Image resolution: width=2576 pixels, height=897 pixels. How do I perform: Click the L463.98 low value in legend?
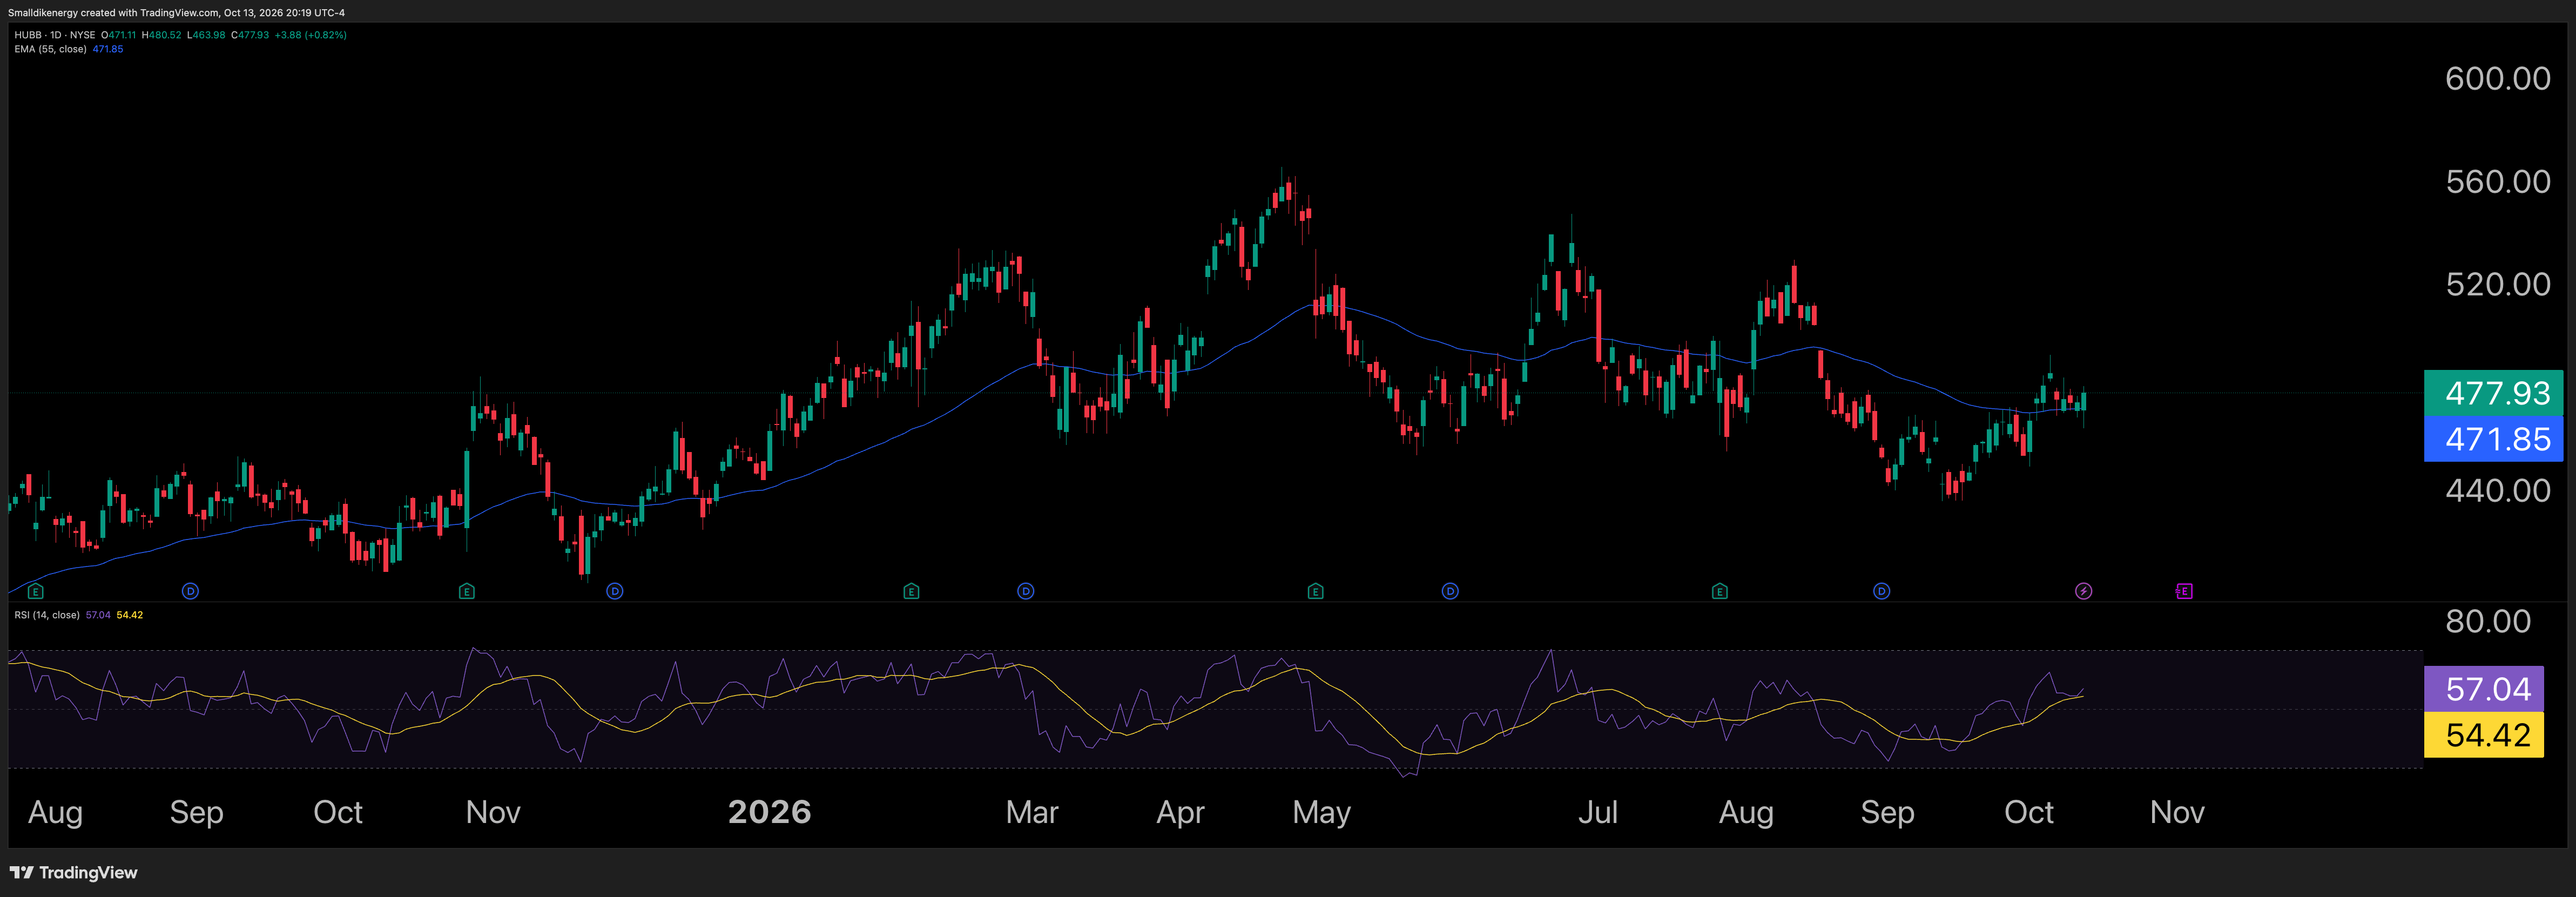click(x=206, y=35)
